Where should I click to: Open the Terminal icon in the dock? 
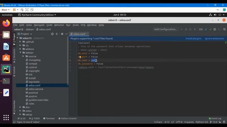(6, 81)
